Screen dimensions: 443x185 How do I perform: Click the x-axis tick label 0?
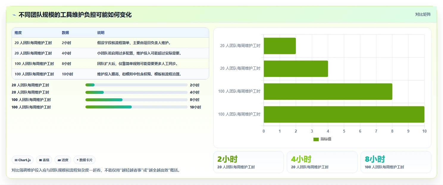click(264, 131)
